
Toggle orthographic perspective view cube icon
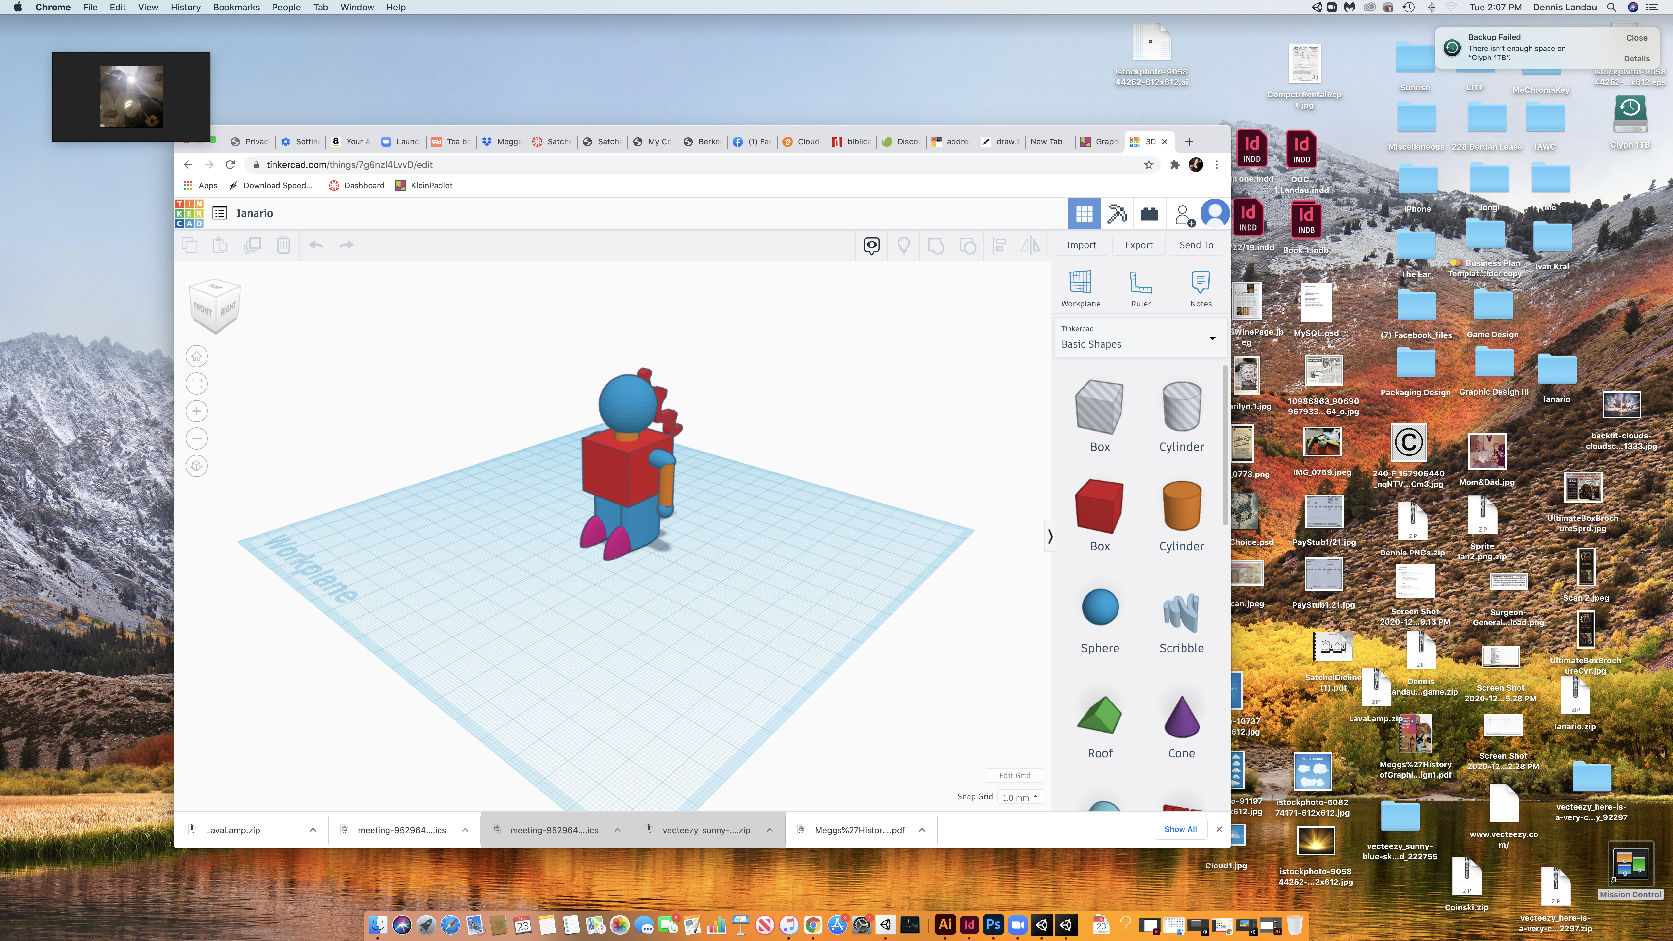(x=197, y=466)
